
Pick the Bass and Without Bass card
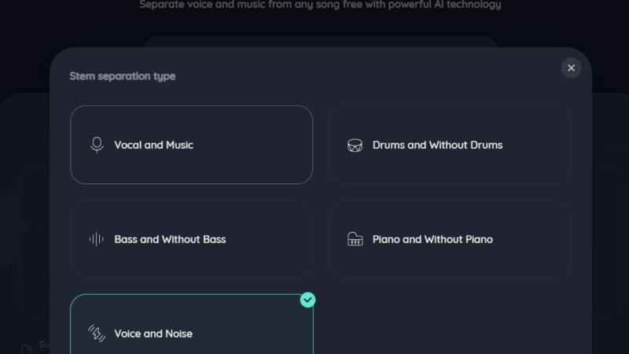pyautogui.click(x=191, y=239)
